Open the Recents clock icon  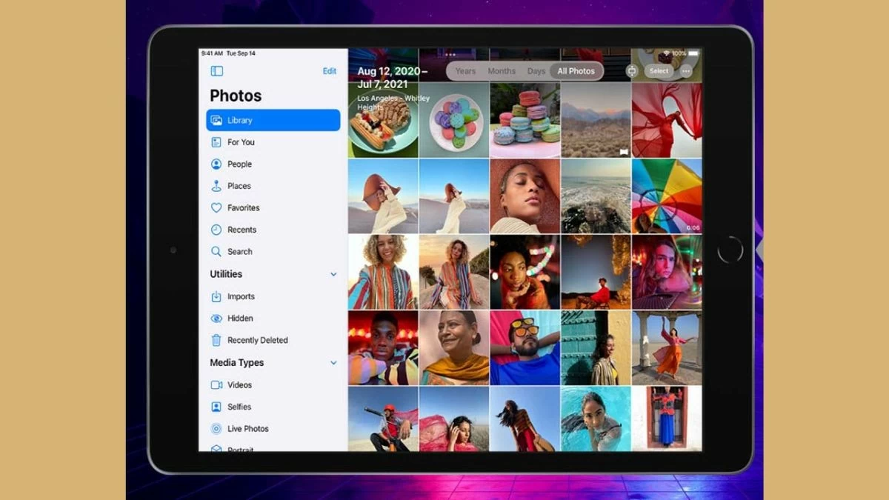216,230
